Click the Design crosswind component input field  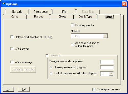coord(107,62)
